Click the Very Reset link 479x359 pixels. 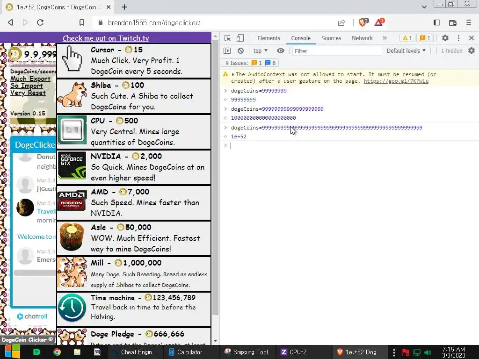[28, 93]
